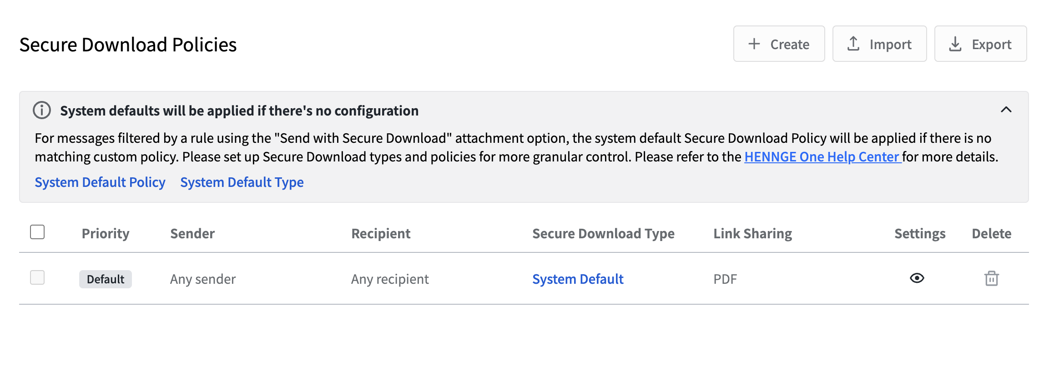Create a new secure download policy
This screenshot has height=372, width=1039.
coord(779,44)
